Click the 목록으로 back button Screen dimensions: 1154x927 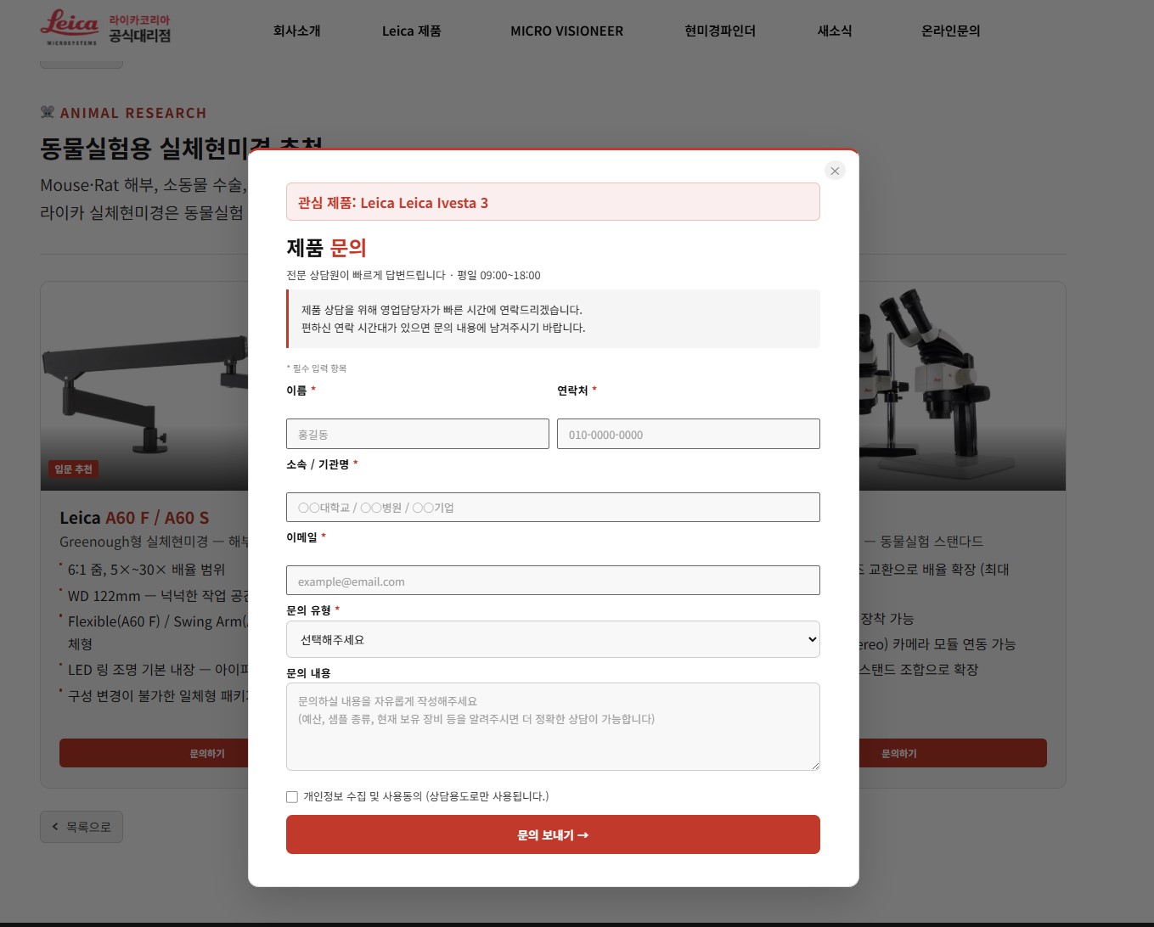point(82,827)
